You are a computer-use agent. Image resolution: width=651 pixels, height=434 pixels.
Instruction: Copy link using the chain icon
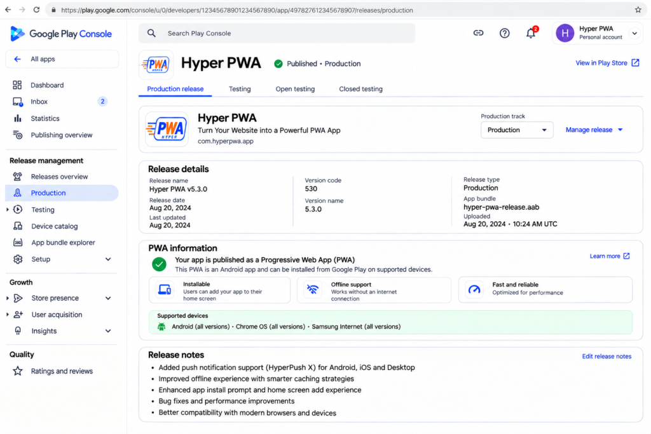click(478, 33)
